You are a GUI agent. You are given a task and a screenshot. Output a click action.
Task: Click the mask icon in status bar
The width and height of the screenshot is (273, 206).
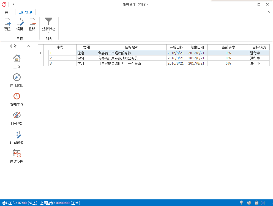pos(249,203)
